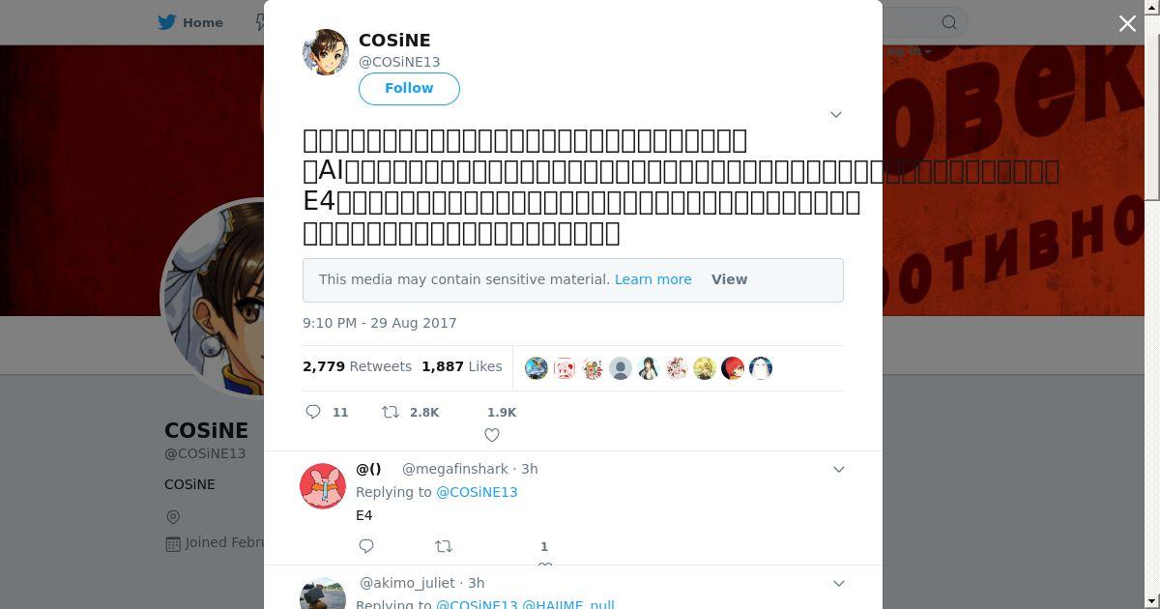Show the 2,779 Retweets list
Viewport: 1160px width, 609px height.
pyautogui.click(x=357, y=366)
